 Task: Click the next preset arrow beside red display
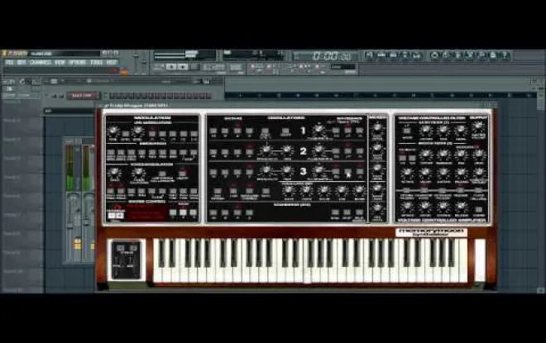tap(119, 216)
